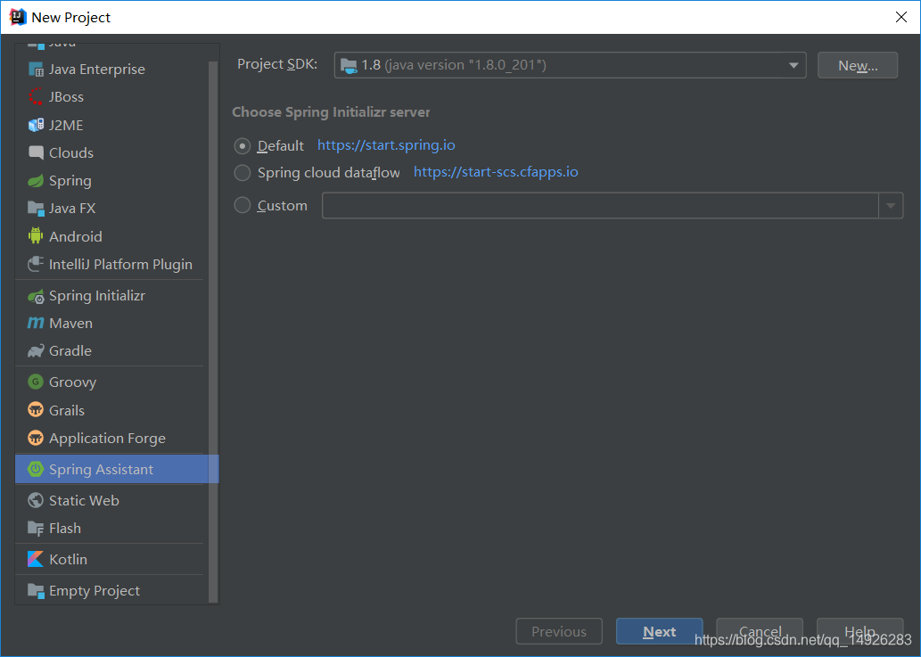921x657 pixels.
Task: Select the Default server radio button
Action: pyautogui.click(x=242, y=145)
